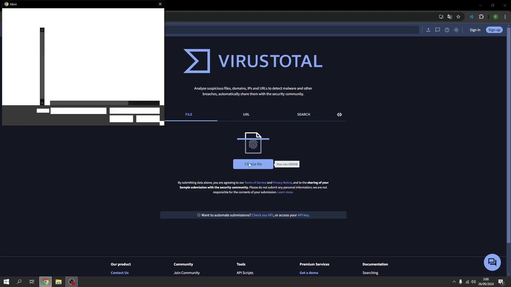Open the API key link
This screenshot has height=287, width=511.
pos(303,215)
